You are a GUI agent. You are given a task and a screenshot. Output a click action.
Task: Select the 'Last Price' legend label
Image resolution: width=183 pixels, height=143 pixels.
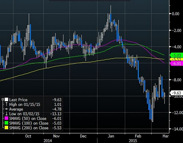(x=18, y=100)
